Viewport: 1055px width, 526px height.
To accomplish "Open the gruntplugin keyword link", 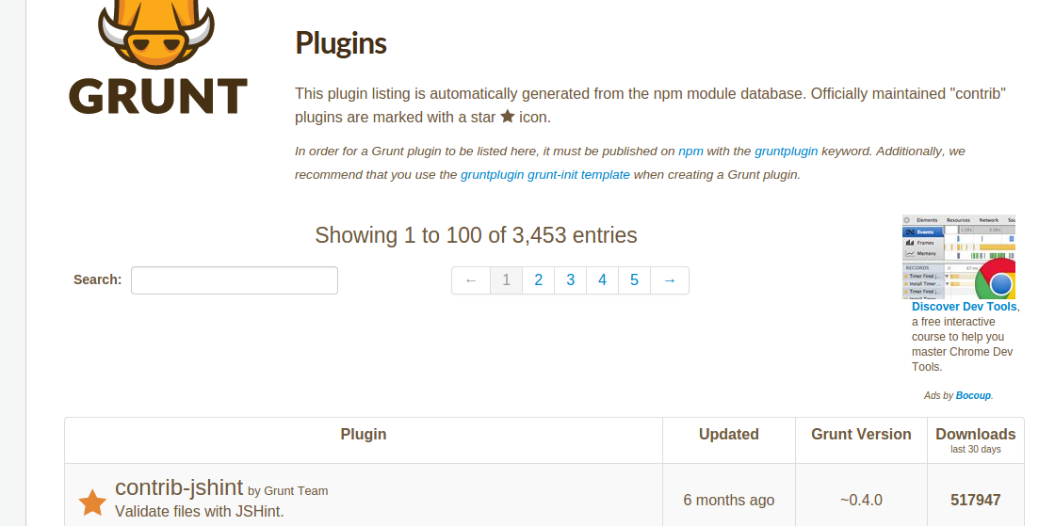I will (786, 151).
